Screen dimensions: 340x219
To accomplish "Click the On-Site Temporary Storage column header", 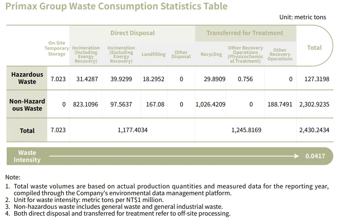I will coord(57,48).
